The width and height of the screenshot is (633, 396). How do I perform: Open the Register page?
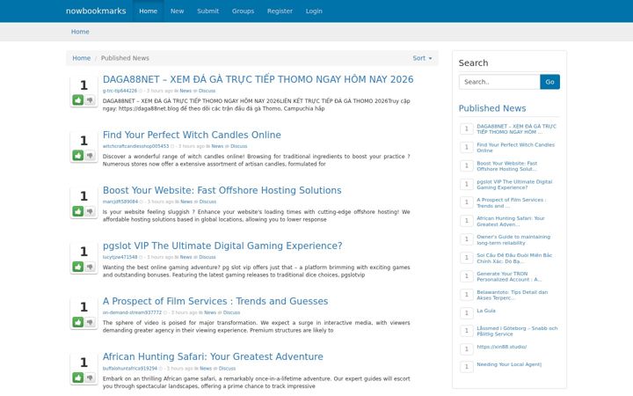[280, 11]
